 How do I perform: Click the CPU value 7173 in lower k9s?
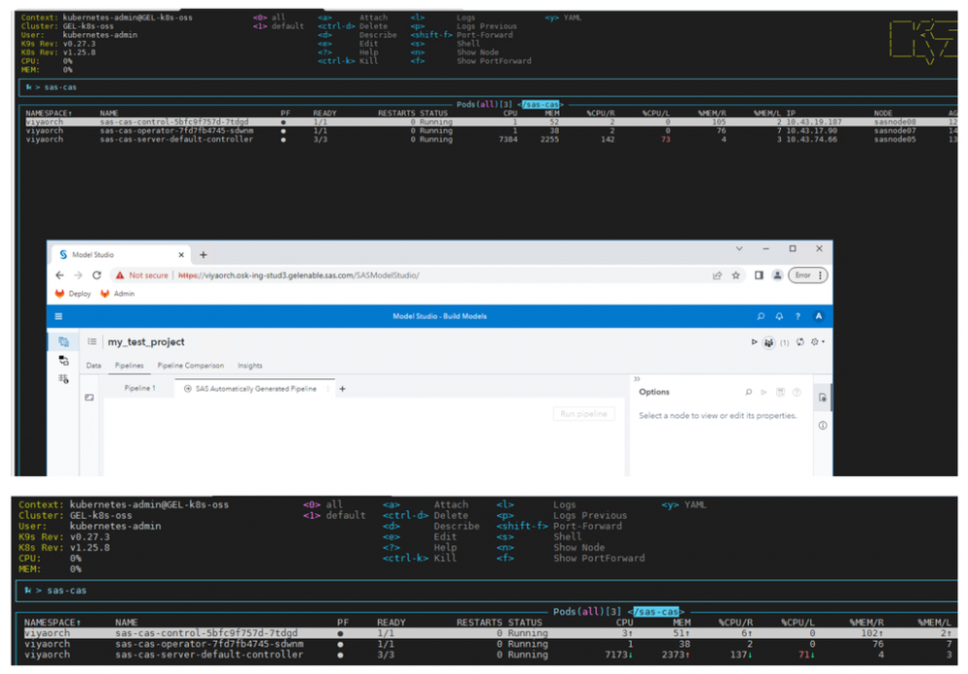(x=617, y=655)
